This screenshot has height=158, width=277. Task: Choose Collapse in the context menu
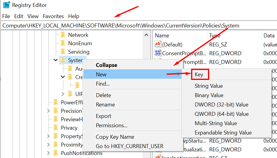[x=133, y=65]
